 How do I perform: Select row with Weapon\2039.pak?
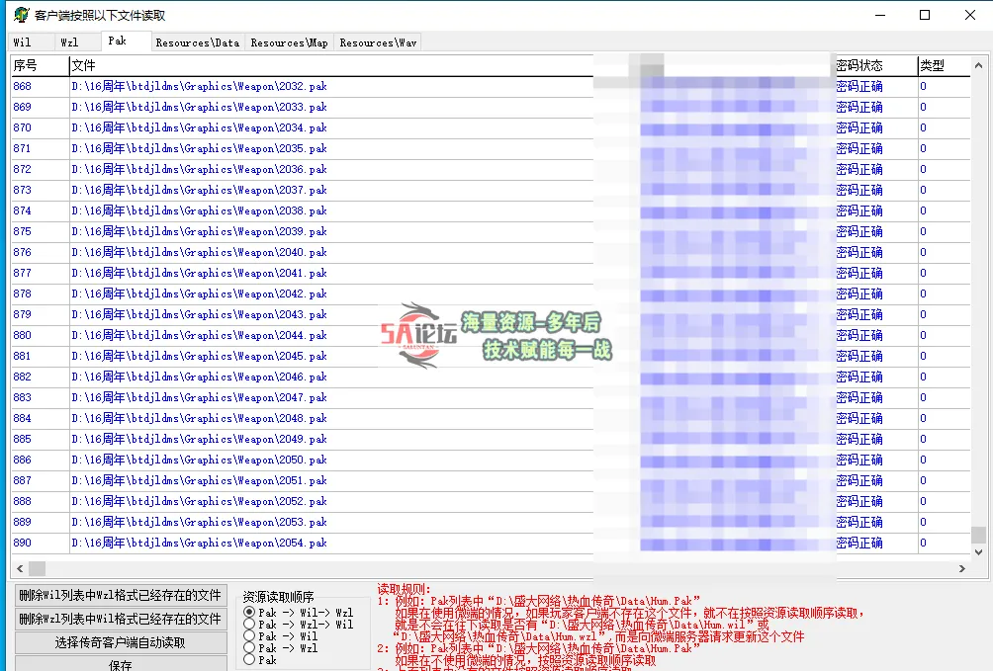tap(491, 231)
